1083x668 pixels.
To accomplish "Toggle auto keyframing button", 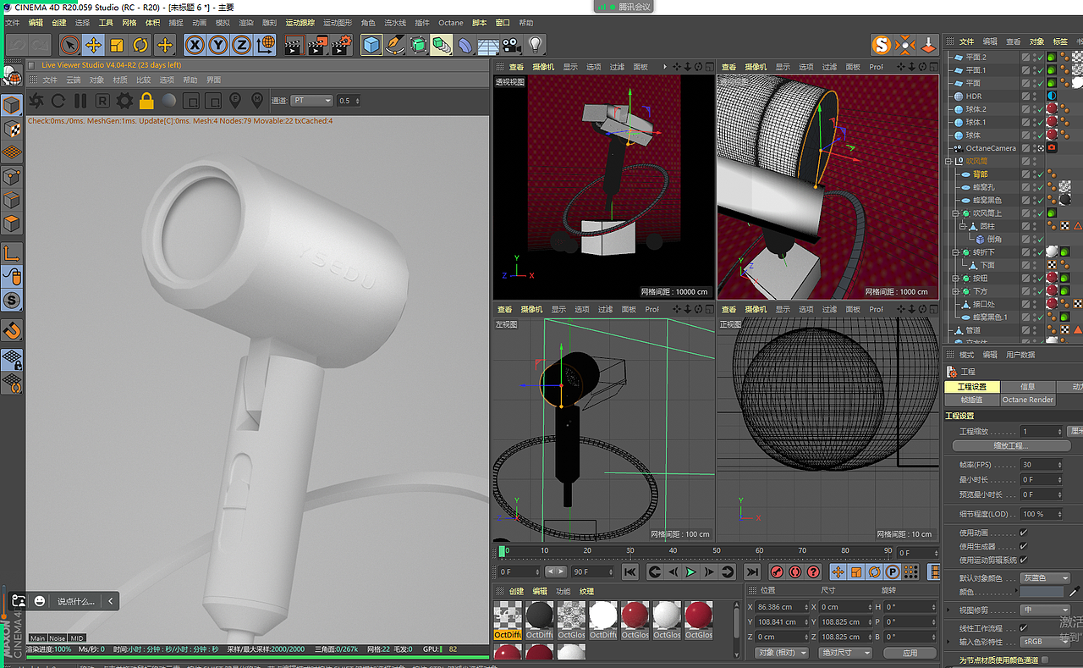I will click(x=795, y=572).
